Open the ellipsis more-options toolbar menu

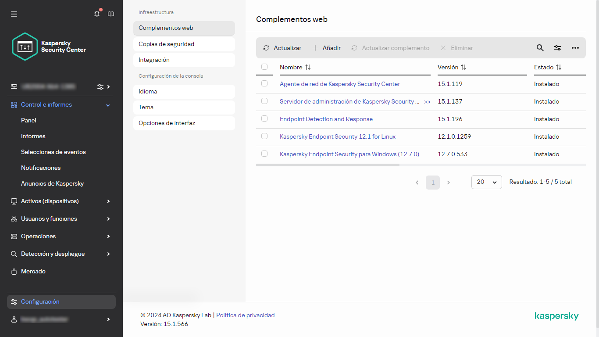point(575,48)
